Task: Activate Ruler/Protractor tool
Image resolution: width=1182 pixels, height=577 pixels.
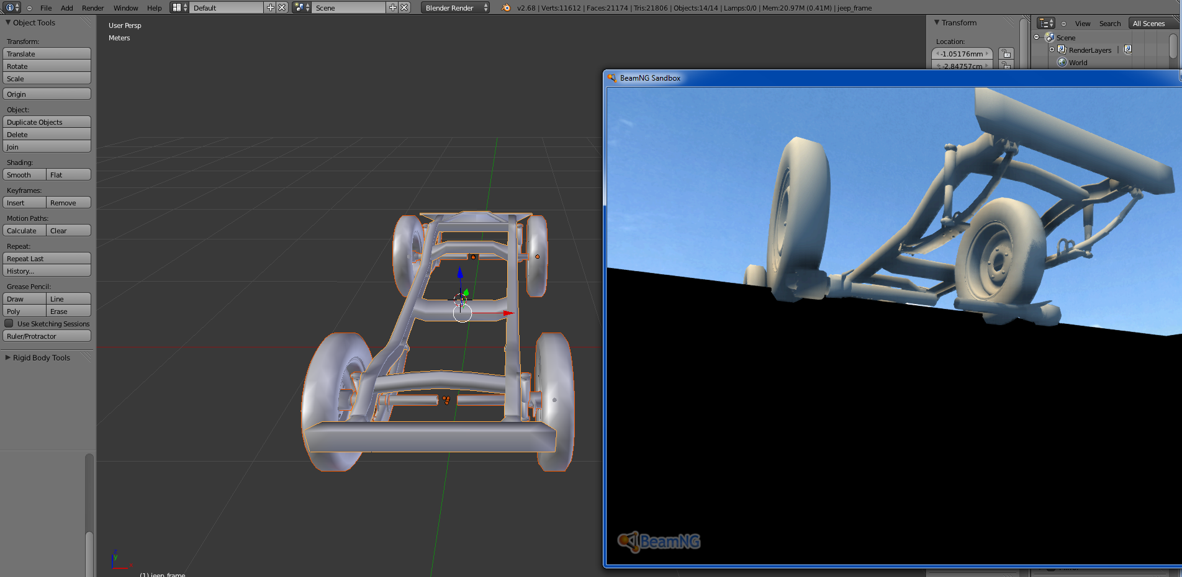Action: pos(47,336)
